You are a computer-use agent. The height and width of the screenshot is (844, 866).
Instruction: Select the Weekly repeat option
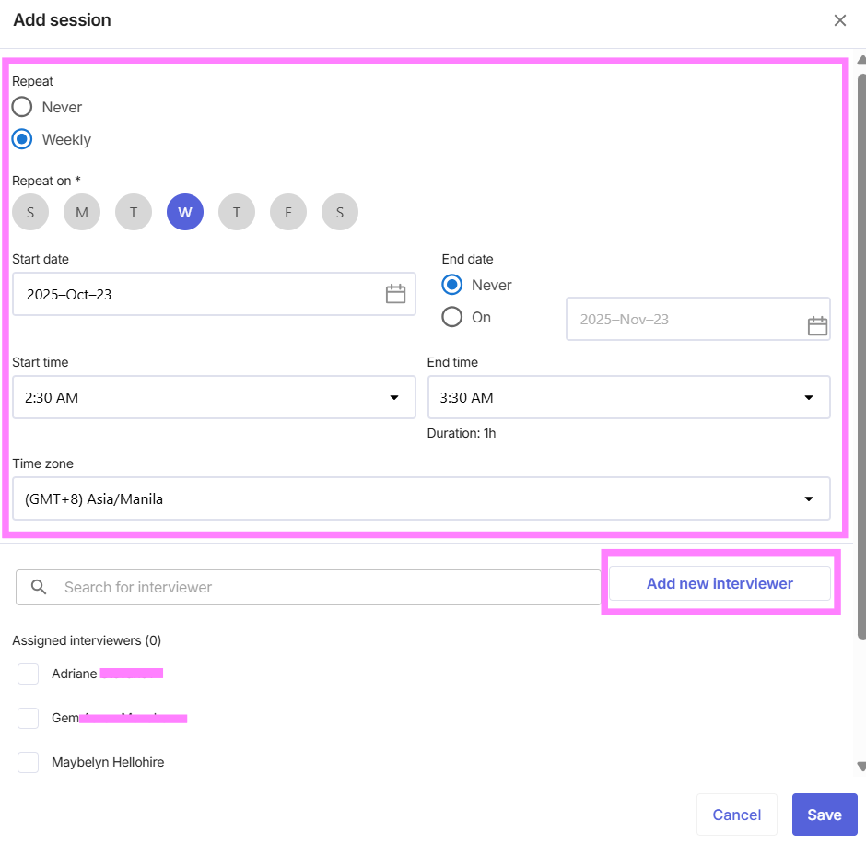22,139
